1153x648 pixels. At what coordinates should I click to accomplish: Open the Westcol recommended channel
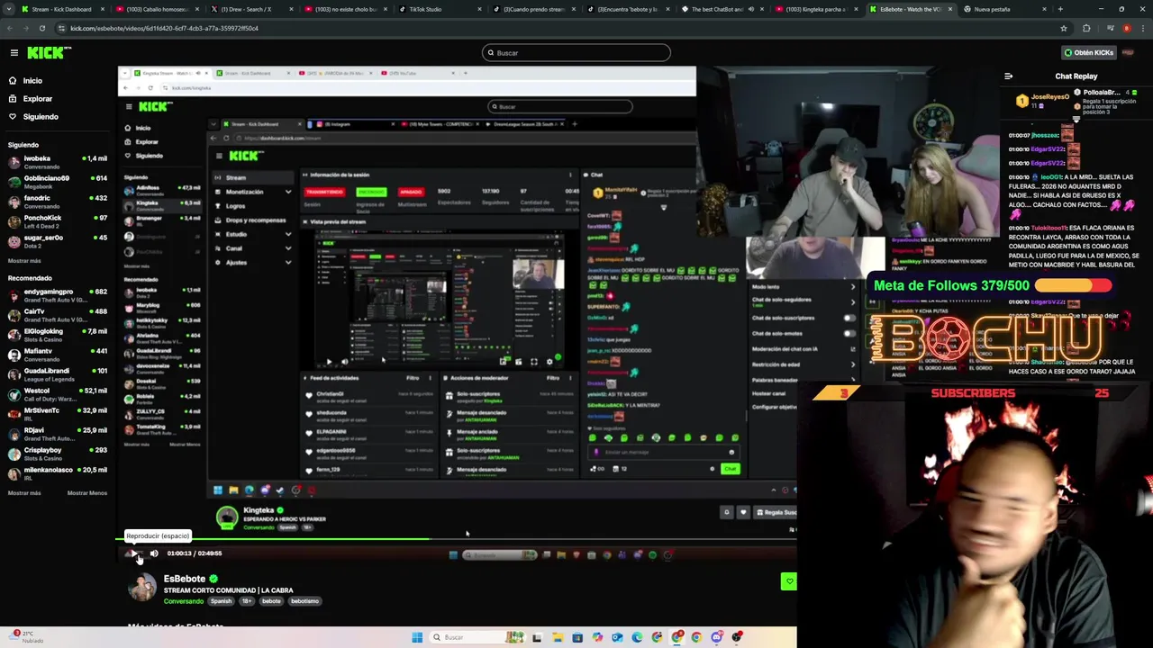click(x=58, y=394)
